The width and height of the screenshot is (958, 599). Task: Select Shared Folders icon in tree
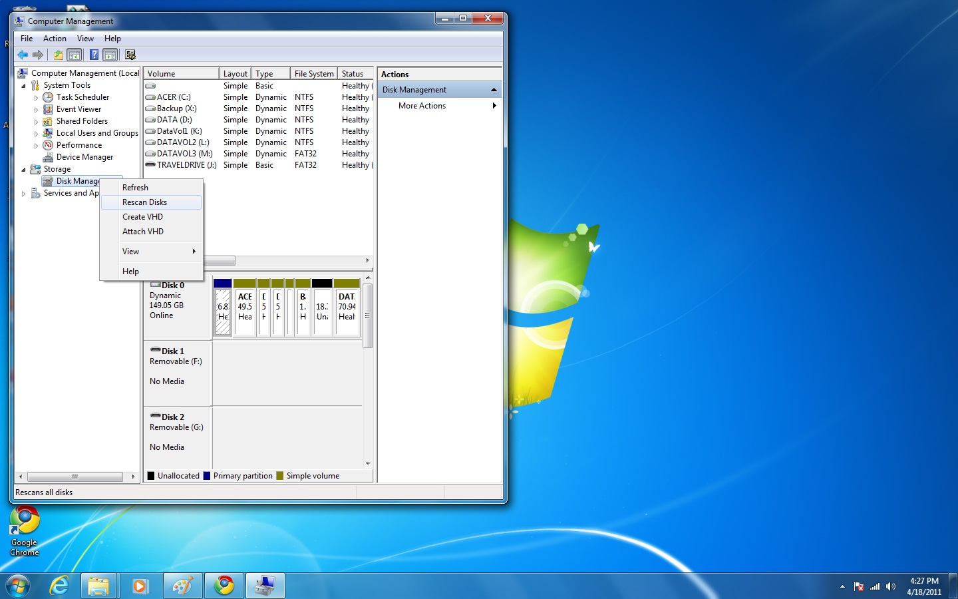point(48,121)
